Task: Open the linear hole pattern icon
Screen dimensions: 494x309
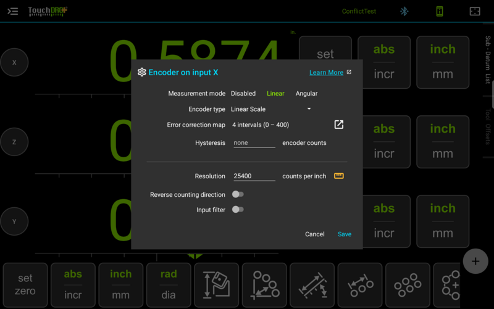Action: [x=360, y=285]
